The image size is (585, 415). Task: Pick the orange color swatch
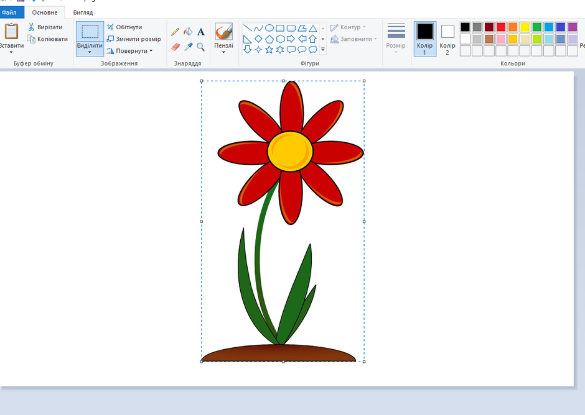point(513,27)
